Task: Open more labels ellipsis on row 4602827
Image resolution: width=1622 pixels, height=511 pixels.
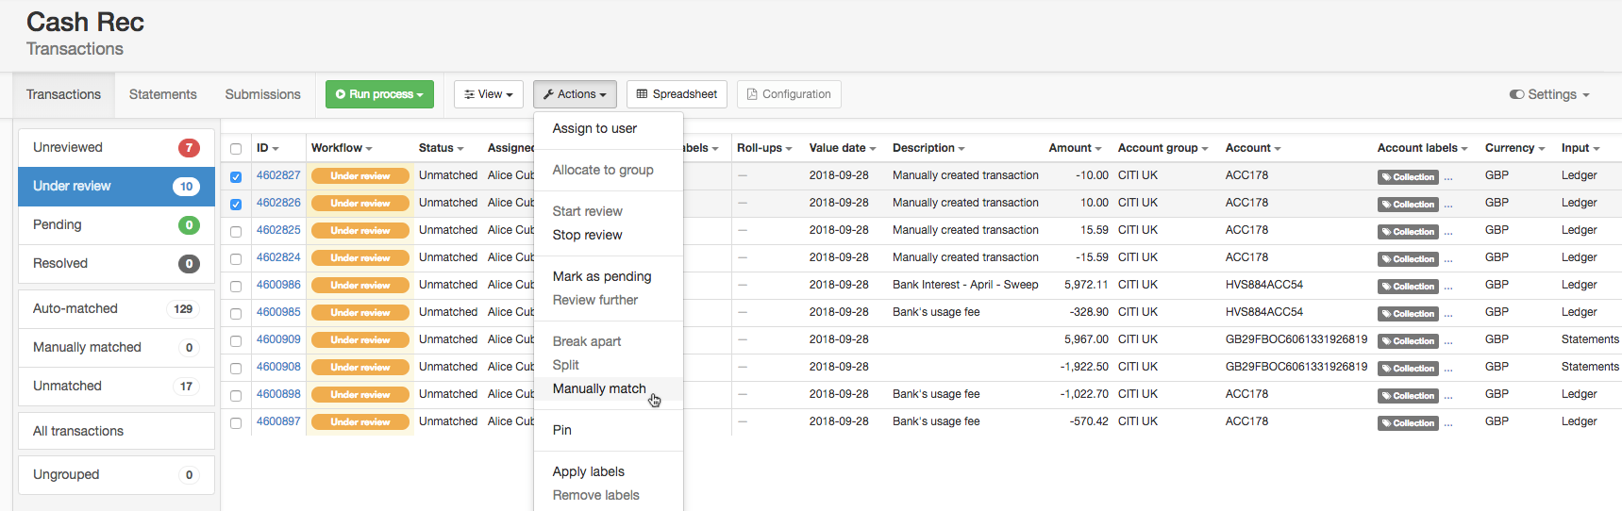Action: (x=1448, y=177)
